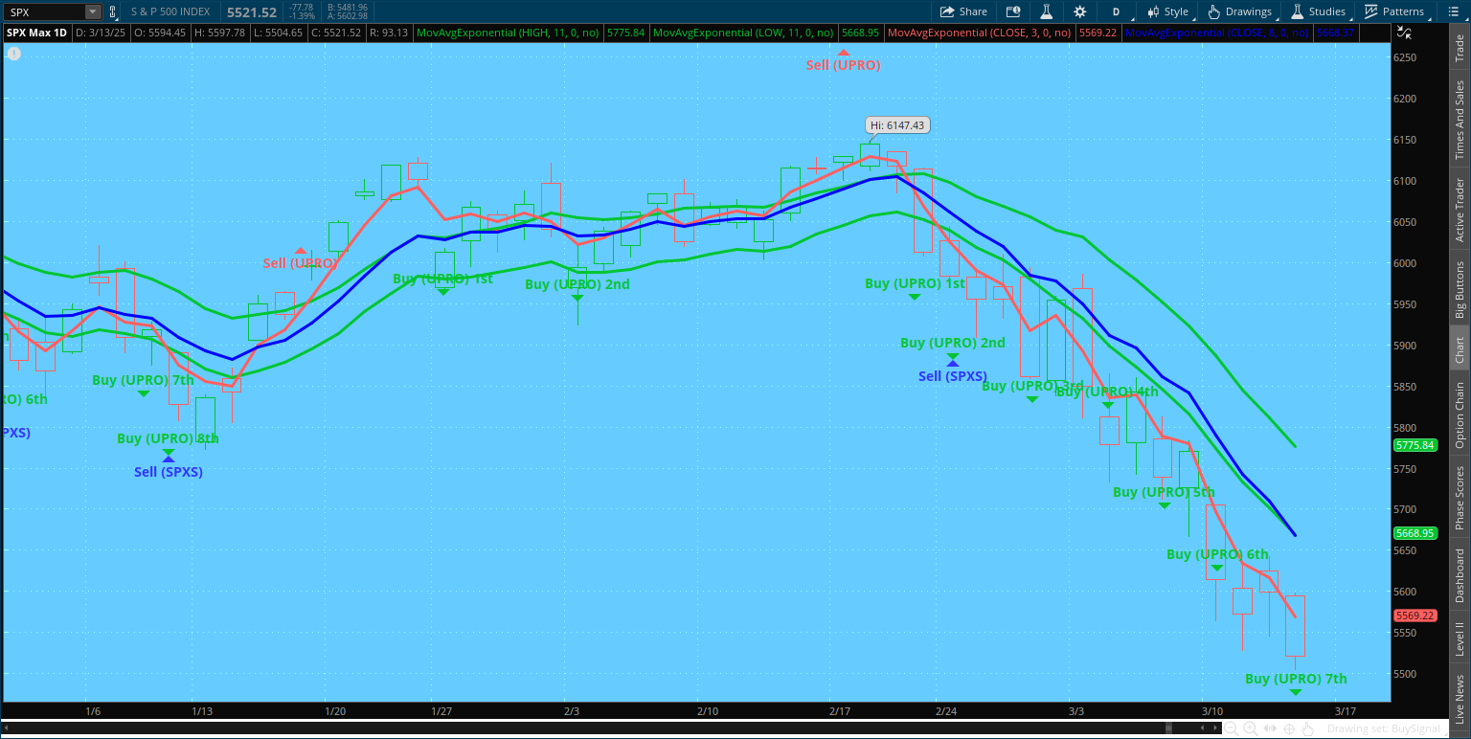This screenshot has width=1471, height=739.
Task: Click the Buy (UPRO) 8th signal label
Action: click(168, 438)
